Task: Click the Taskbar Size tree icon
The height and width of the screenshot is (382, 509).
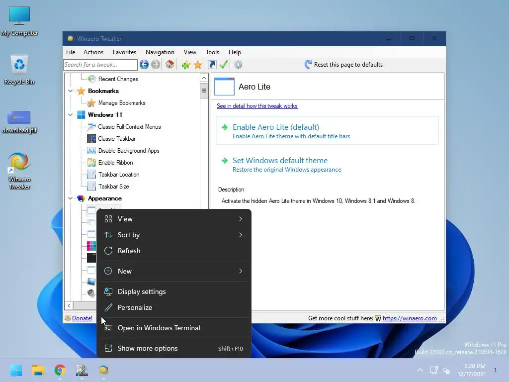Action: (x=91, y=187)
